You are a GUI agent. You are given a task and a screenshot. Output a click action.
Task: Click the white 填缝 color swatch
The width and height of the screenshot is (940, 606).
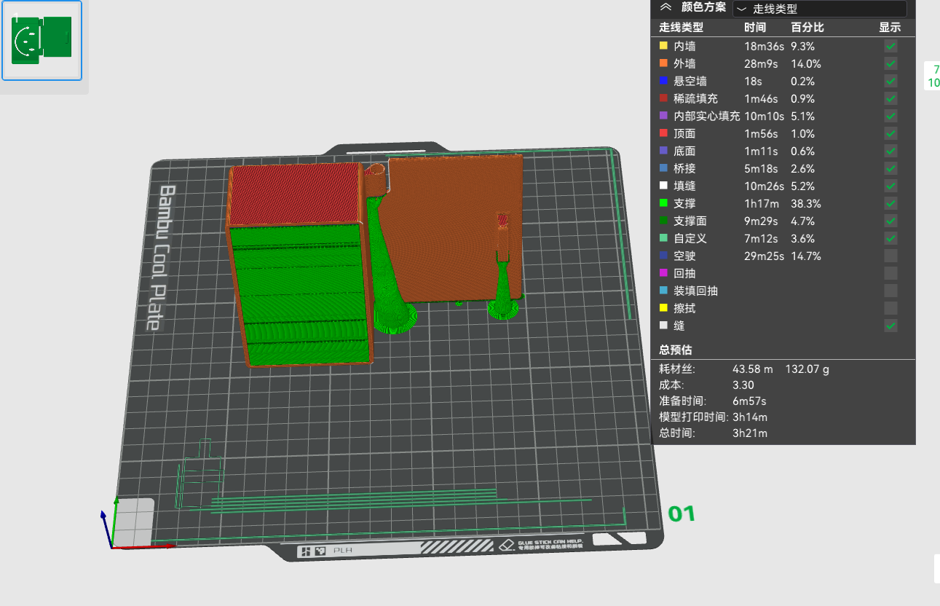pos(663,185)
